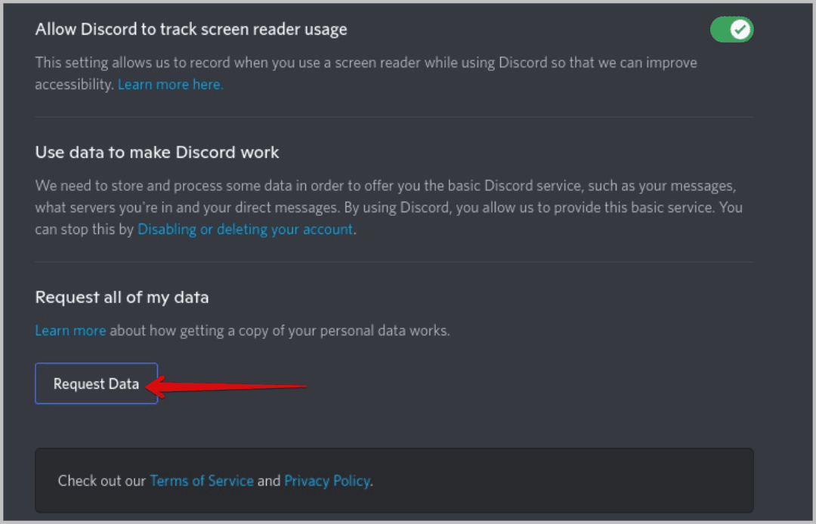The image size is (816, 524).
Task: Click the "Allow Discord to track screen reader usage" heading
Action: 191,29
